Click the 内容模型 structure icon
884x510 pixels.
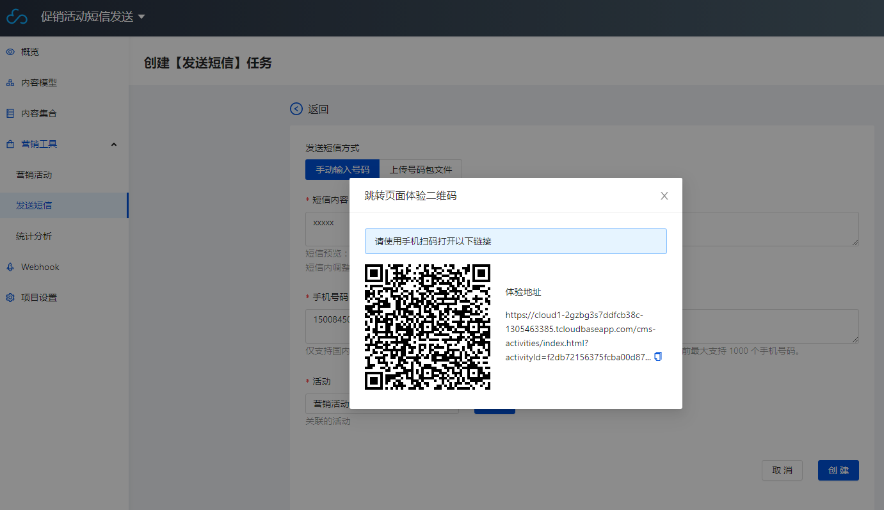10,83
